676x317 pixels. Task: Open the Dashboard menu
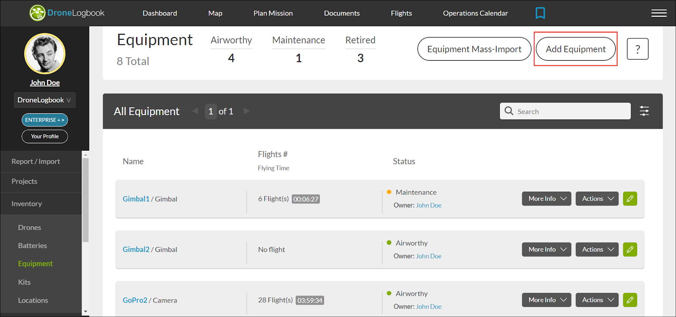coord(160,13)
